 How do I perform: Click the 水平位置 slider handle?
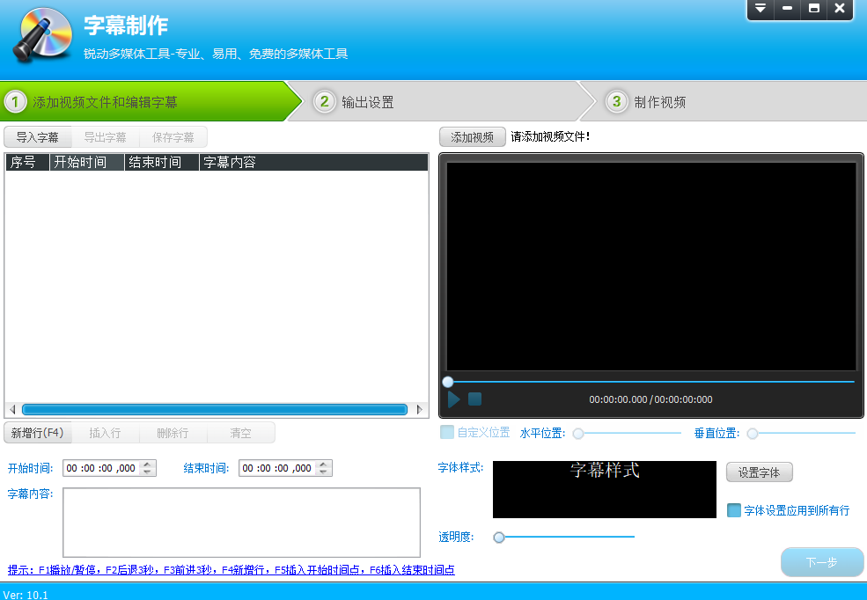578,433
